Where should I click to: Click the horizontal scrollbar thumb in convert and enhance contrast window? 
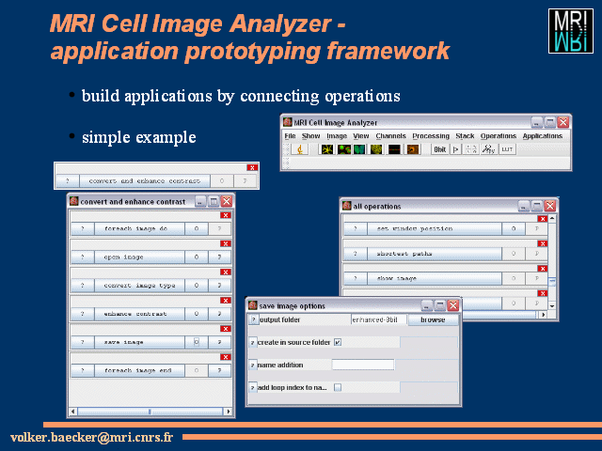pos(150,412)
